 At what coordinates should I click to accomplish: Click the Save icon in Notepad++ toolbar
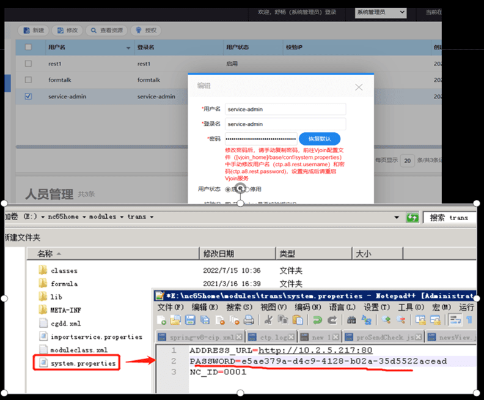(190, 320)
